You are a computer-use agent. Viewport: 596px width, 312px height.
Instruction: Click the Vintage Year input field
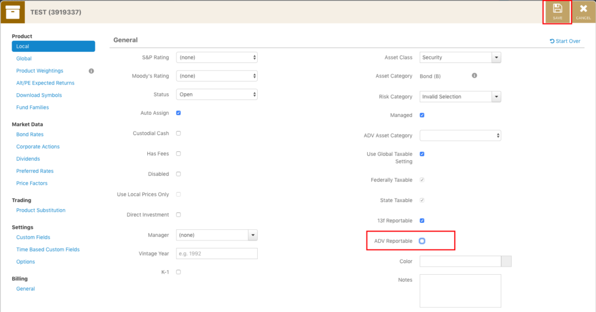[217, 253]
